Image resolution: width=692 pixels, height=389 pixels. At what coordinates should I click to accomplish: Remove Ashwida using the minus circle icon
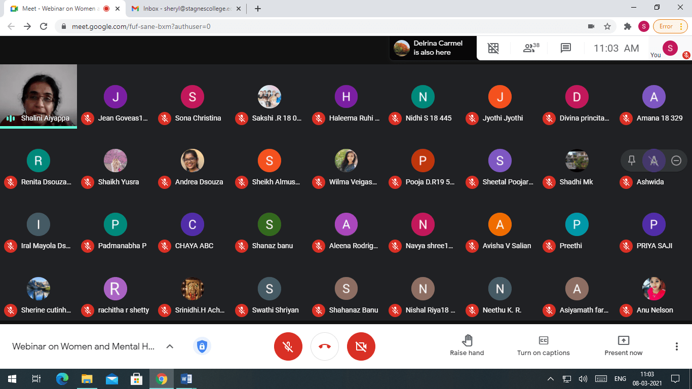click(x=676, y=161)
